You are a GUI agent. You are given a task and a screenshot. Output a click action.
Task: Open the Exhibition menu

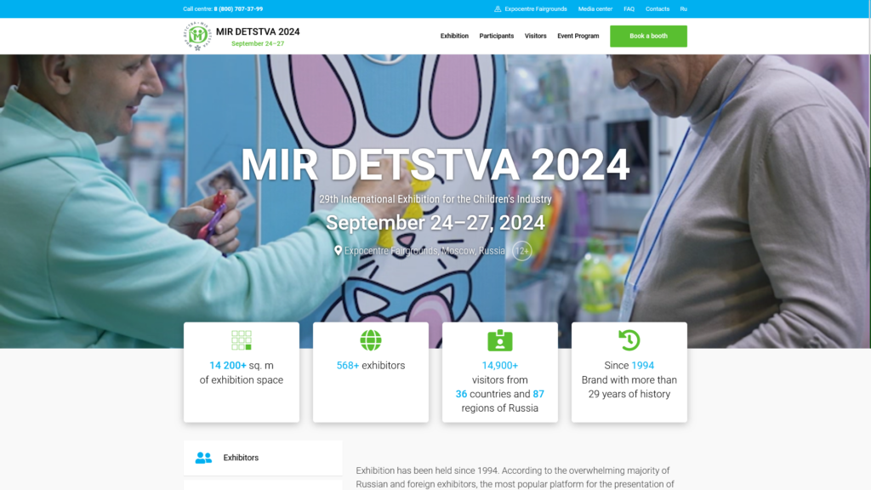click(x=454, y=36)
